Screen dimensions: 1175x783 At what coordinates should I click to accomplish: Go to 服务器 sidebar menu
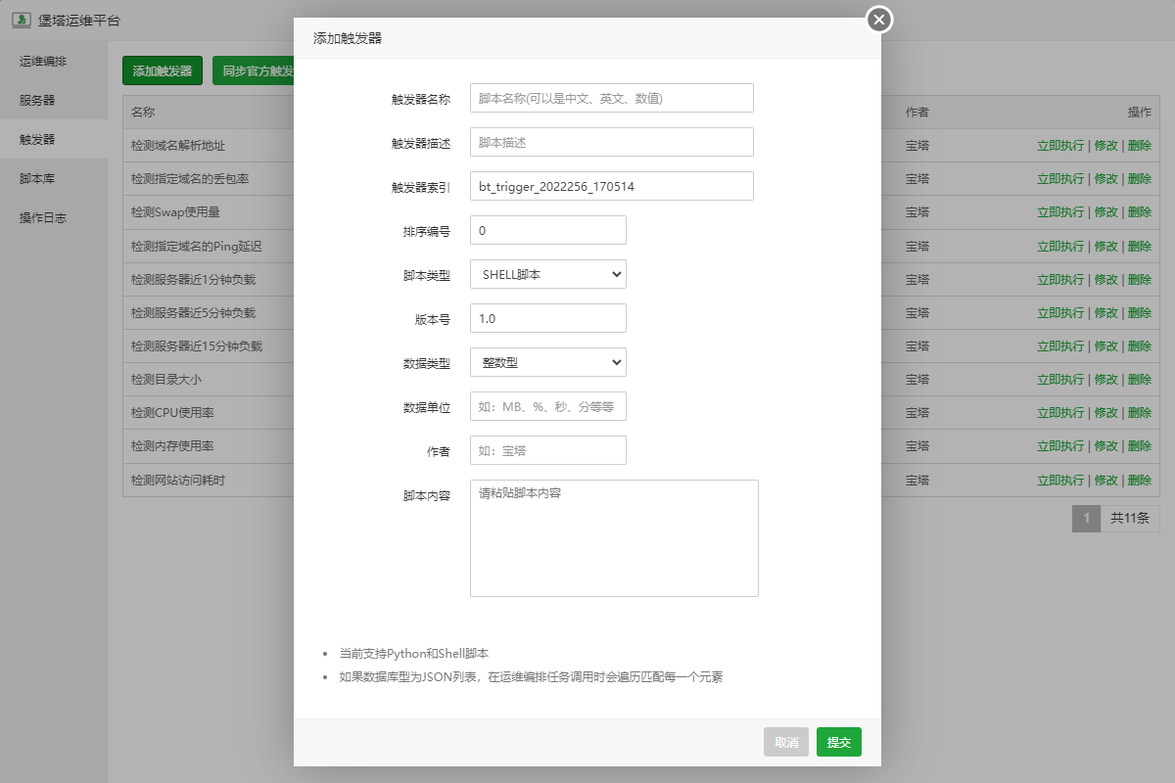click(x=37, y=101)
